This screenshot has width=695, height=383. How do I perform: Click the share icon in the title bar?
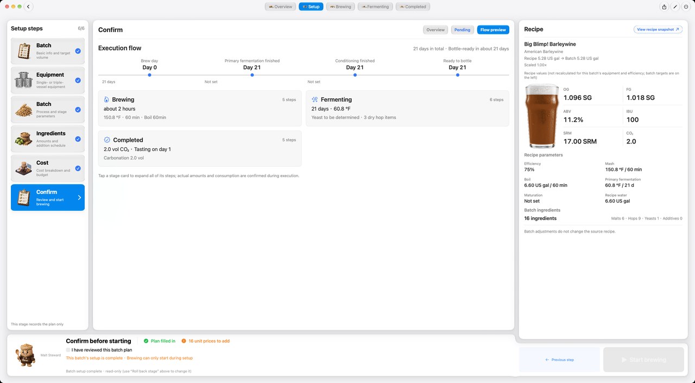[x=664, y=7]
